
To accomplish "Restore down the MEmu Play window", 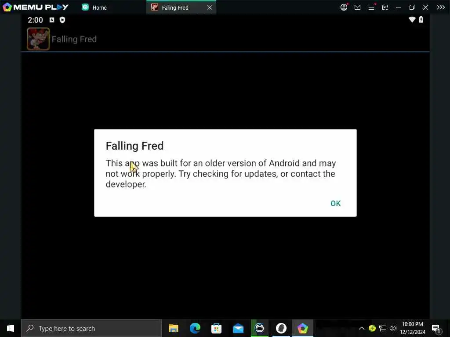I will pyautogui.click(x=412, y=7).
